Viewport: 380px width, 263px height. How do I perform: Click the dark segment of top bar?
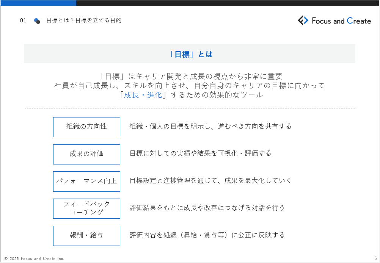tap(228, 3)
